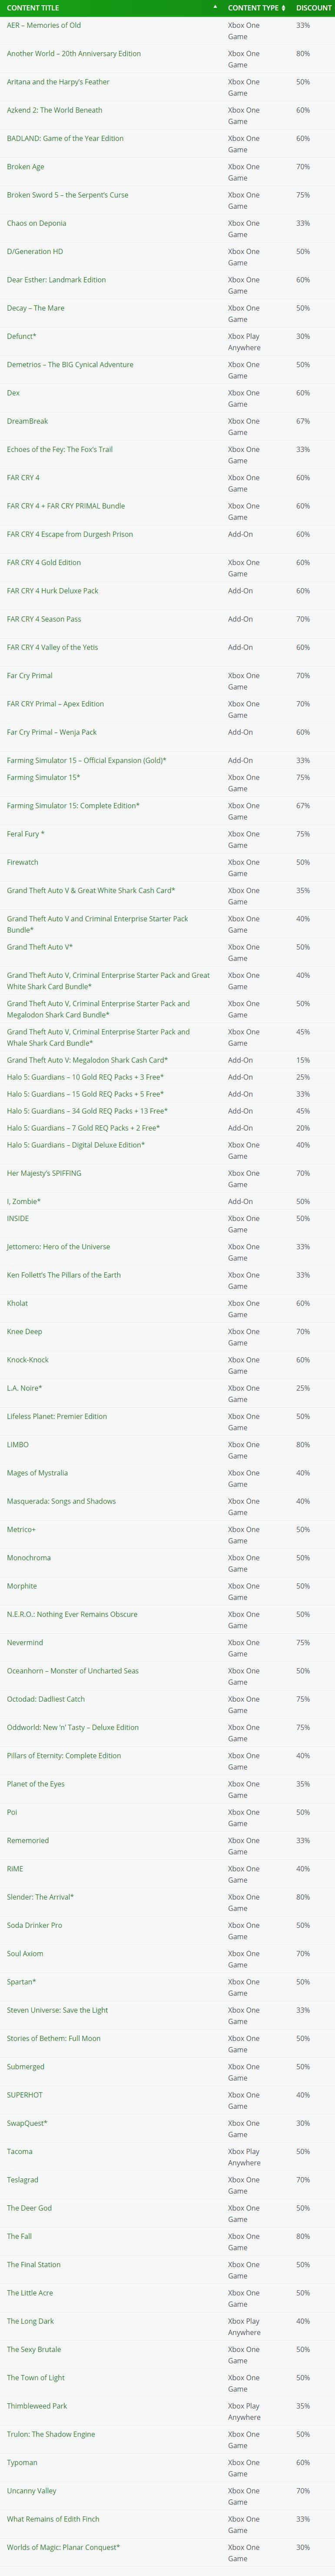Select the Broken Age title link
The height and width of the screenshot is (2576, 335).
(25, 167)
